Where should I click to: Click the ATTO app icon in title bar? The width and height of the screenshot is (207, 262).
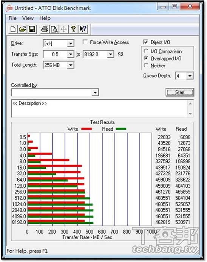point(9,8)
